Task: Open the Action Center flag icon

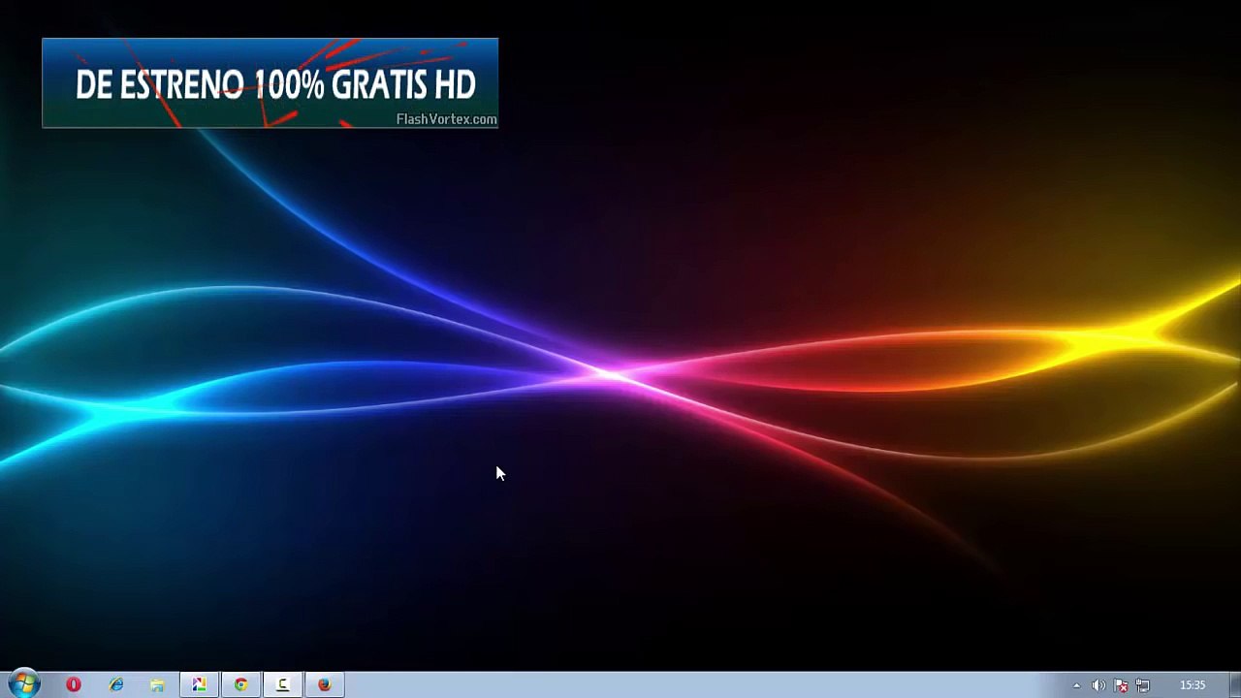Action: click(1121, 685)
